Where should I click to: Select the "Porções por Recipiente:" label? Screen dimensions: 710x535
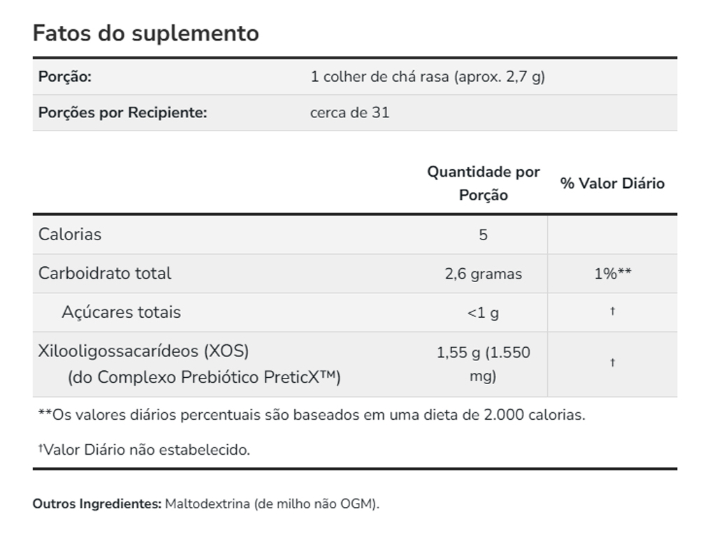(122, 112)
